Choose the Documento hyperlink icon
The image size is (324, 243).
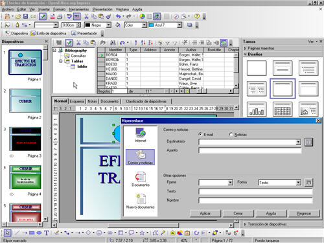[141, 179]
